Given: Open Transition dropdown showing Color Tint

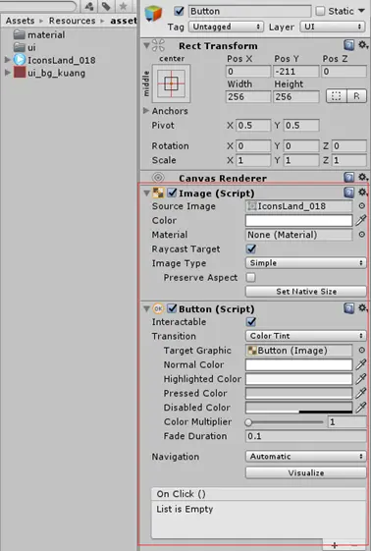Looking at the screenshot, I should tap(305, 336).
